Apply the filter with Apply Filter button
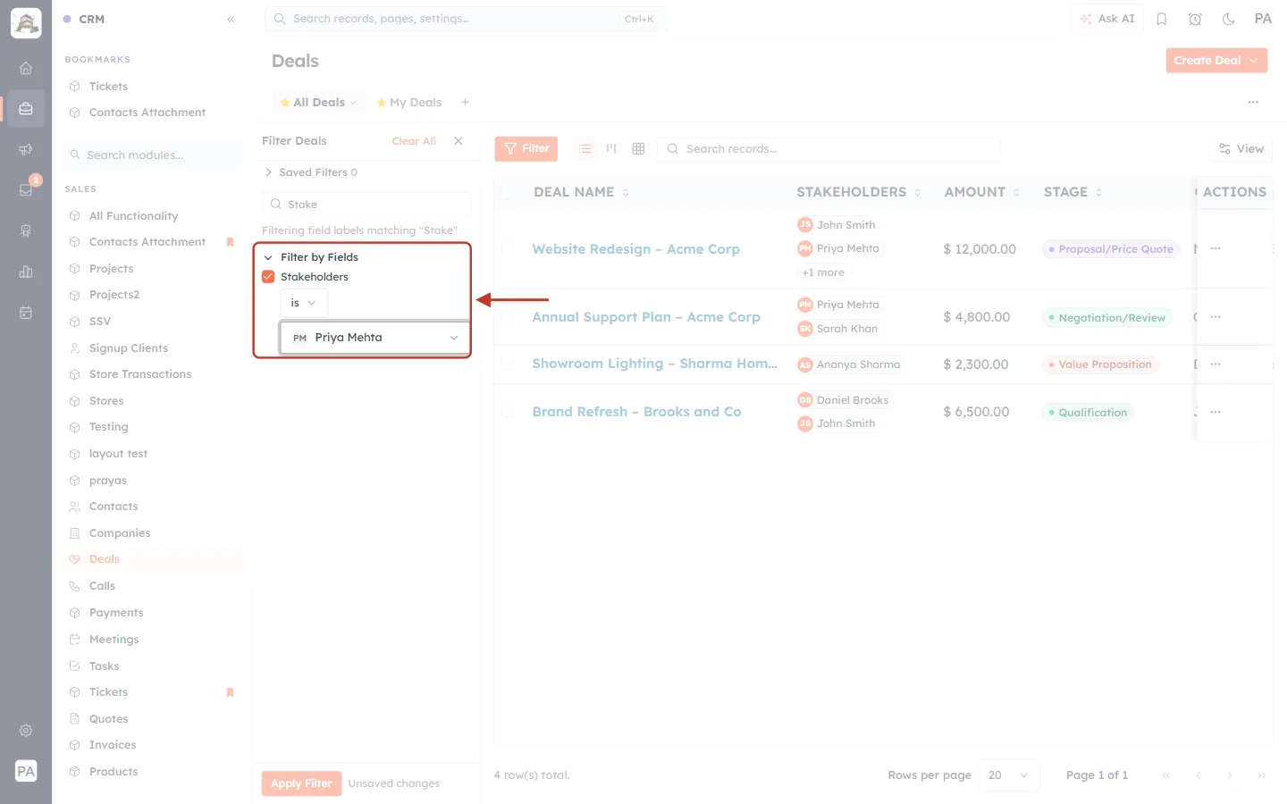The image size is (1287, 804). (x=301, y=783)
